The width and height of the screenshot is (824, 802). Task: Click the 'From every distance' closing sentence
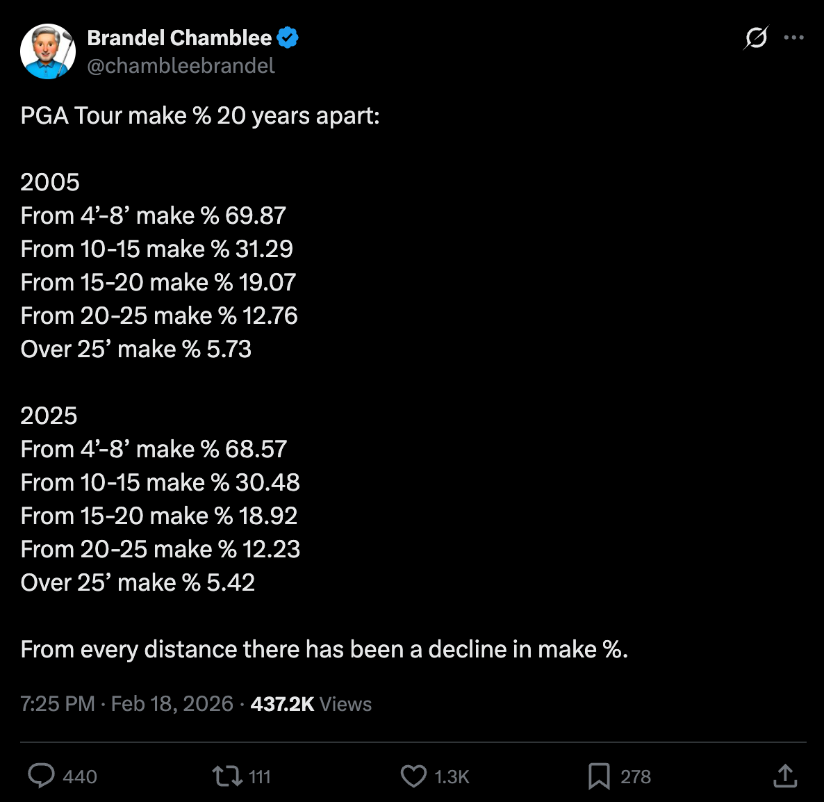[324, 649]
